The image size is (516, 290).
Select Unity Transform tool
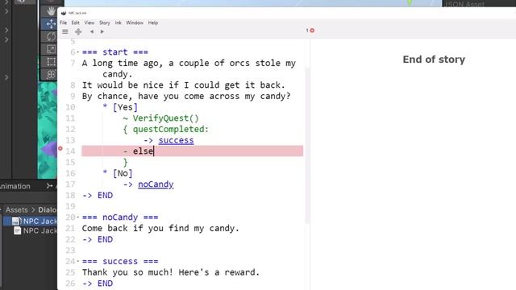(x=51, y=74)
